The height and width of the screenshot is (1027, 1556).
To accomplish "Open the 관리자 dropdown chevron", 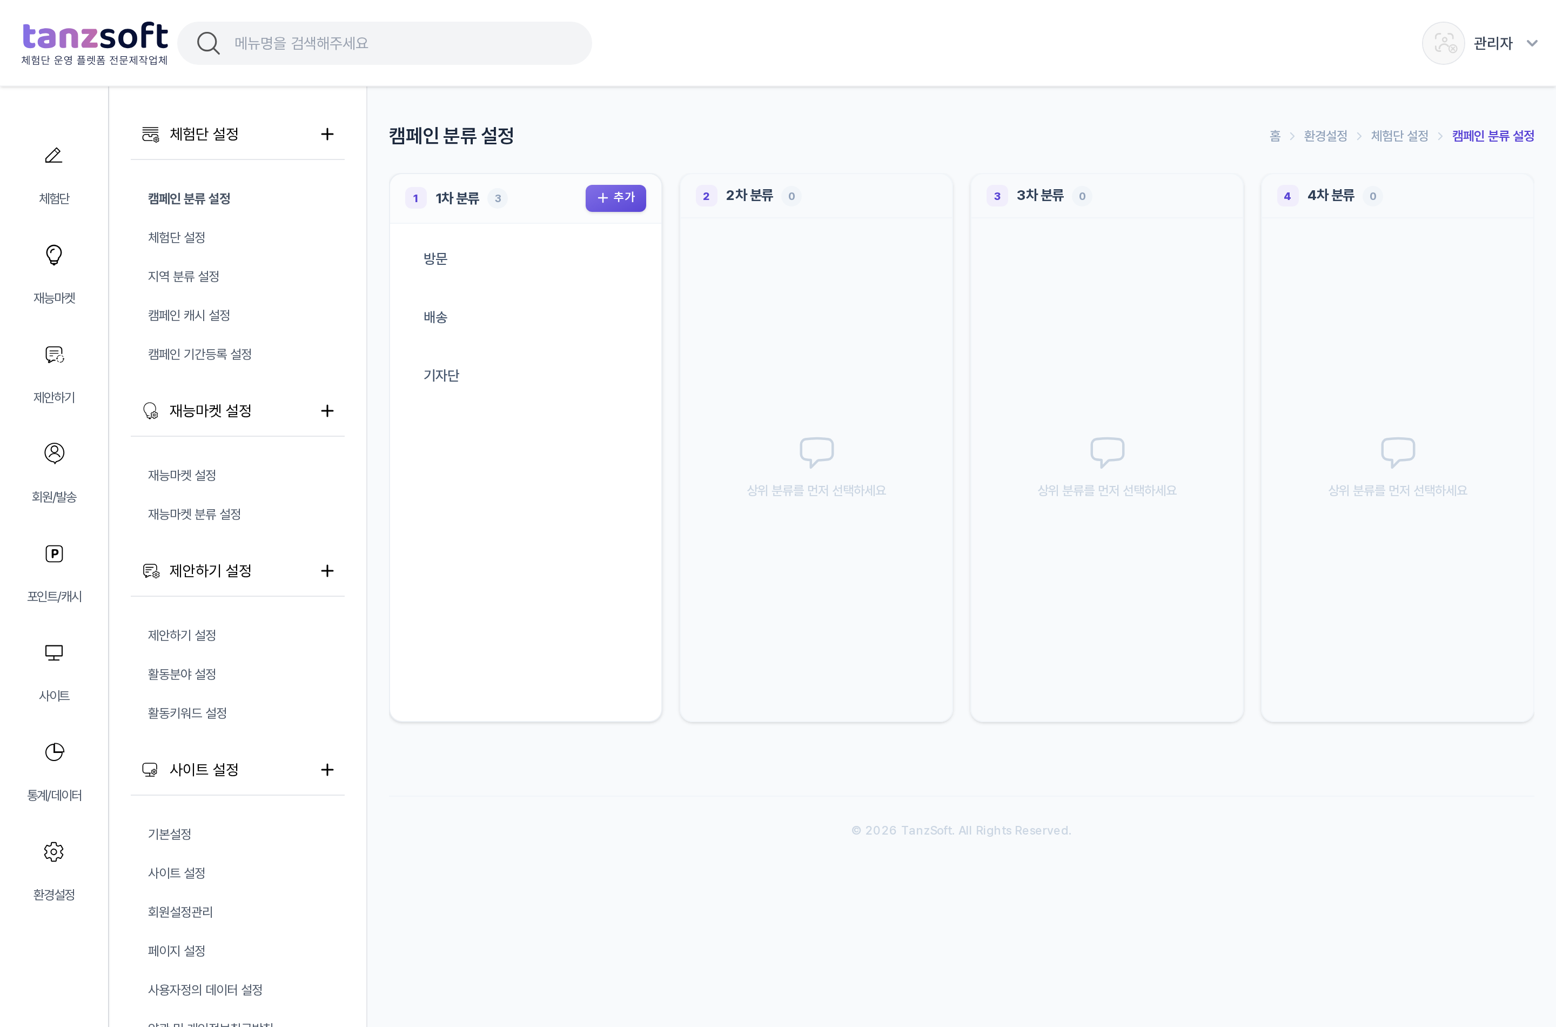I will click(x=1532, y=43).
